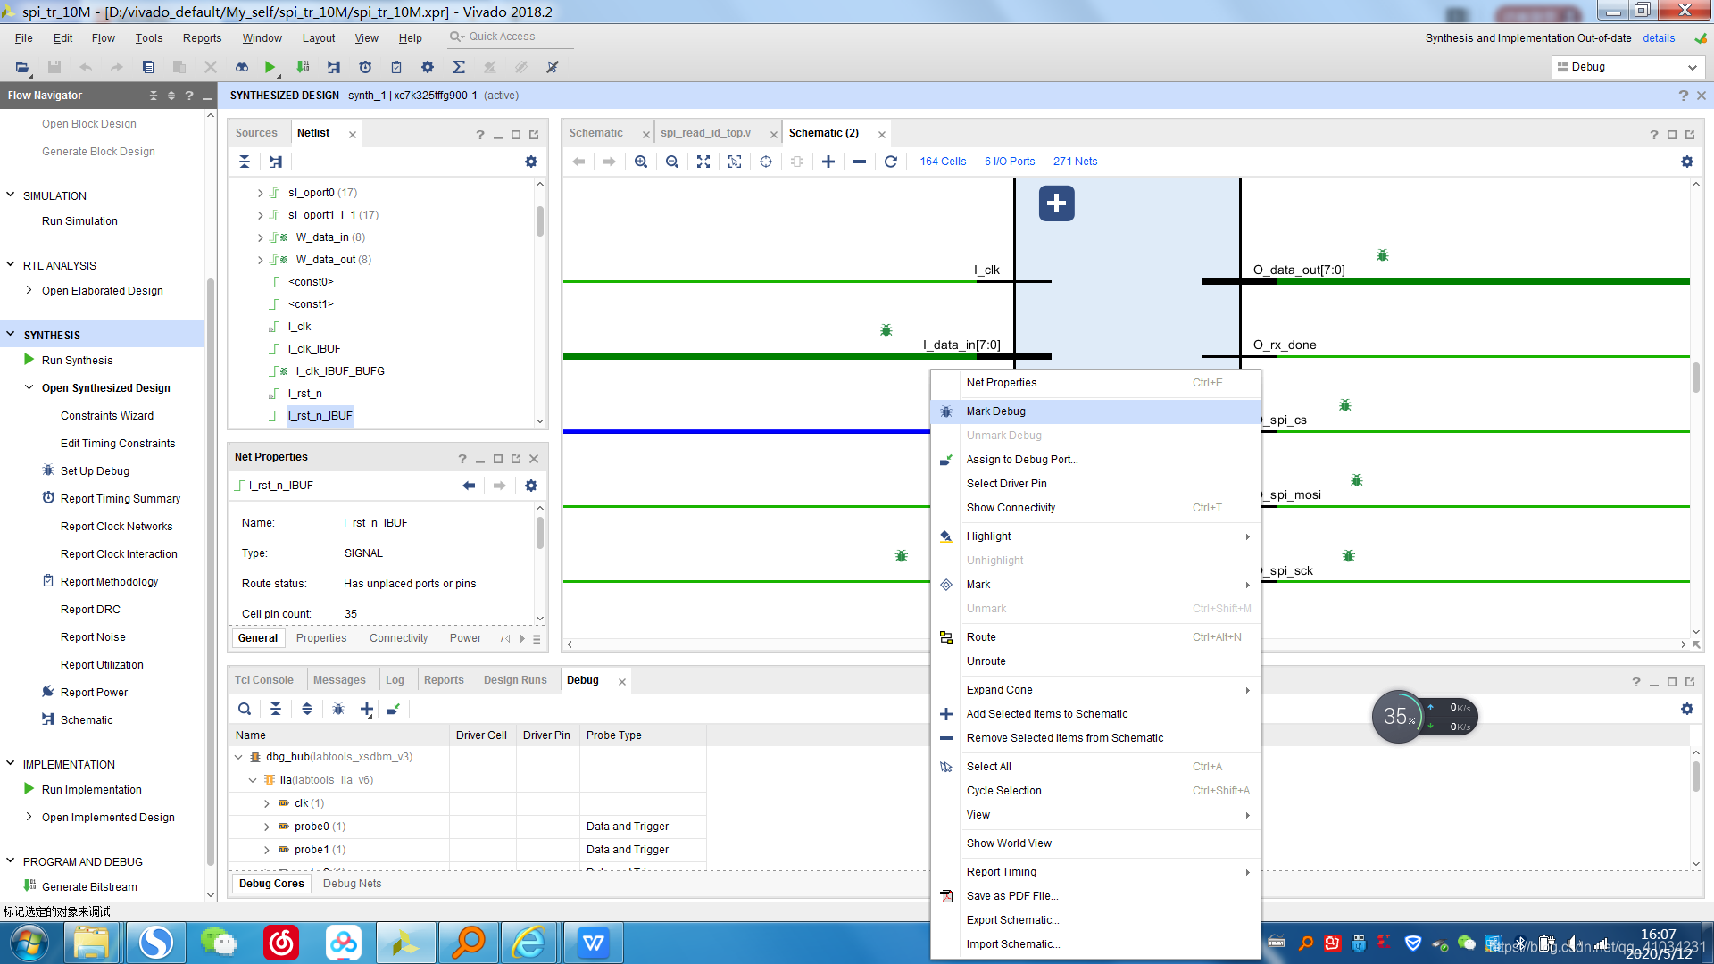Click Run Synthesis green arrow in toolbar
Image resolution: width=1714 pixels, height=964 pixels.
270,67
